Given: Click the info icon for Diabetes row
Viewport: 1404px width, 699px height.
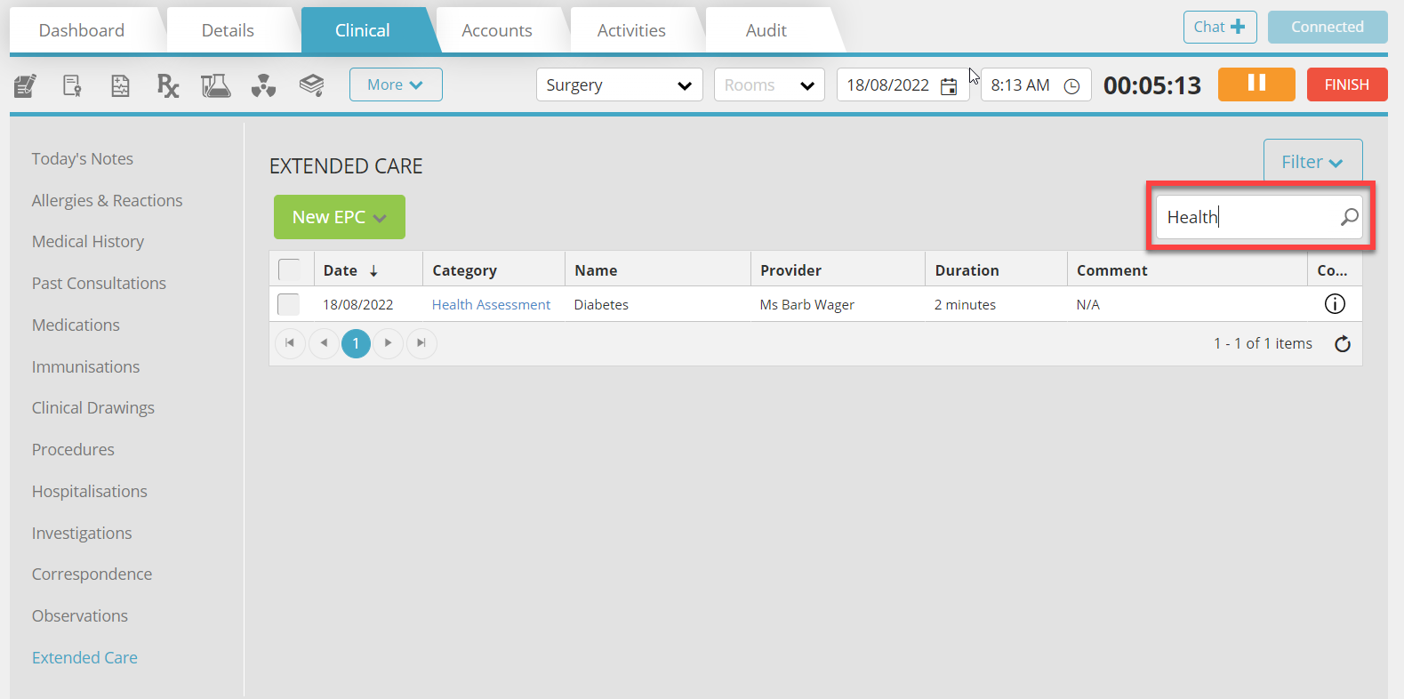Looking at the screenshot, I should pos(1335,304).
